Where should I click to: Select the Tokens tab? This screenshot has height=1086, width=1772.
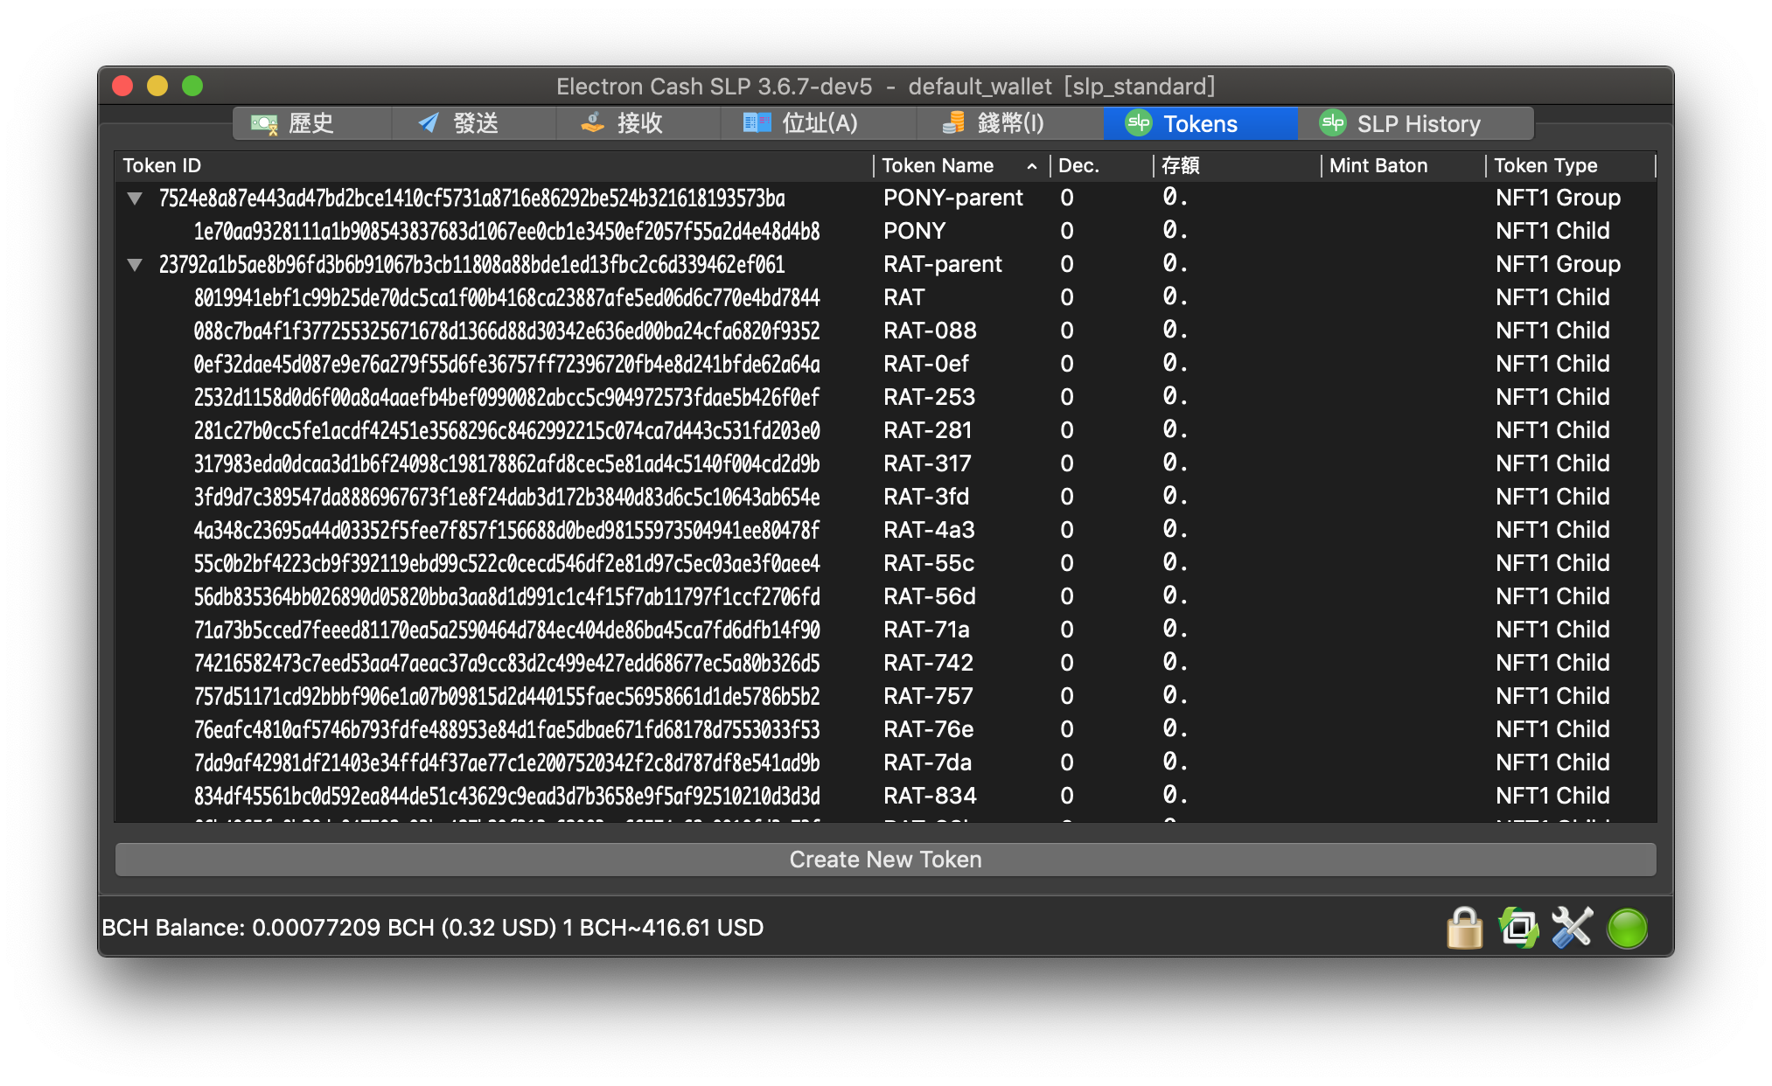click(x=1200, y=123)
